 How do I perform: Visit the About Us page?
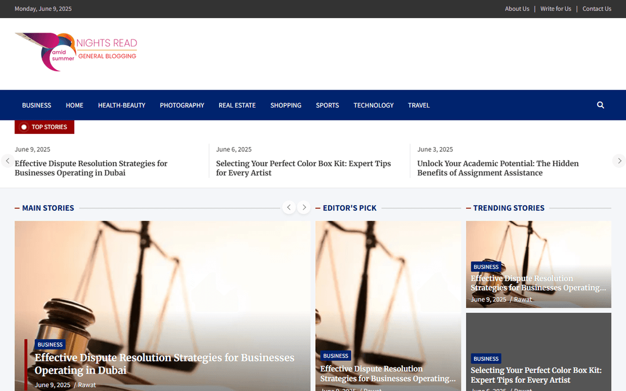517,9
